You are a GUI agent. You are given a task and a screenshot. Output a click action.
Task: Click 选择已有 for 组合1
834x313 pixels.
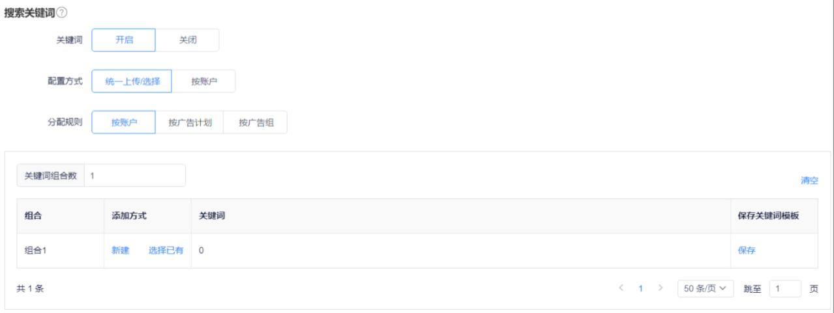(166, 251)
